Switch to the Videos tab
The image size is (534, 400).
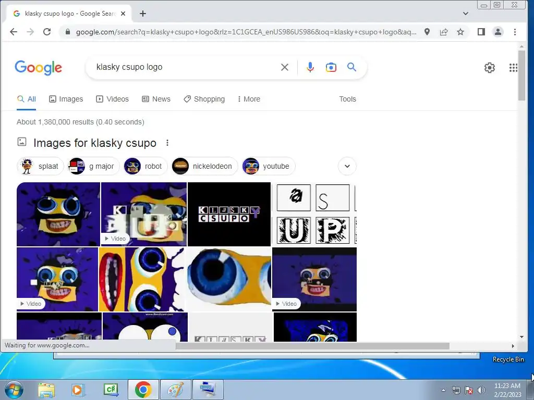pos(113,99)
